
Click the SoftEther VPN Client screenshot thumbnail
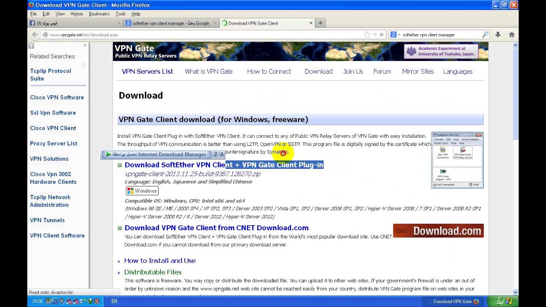click(457, 160)
